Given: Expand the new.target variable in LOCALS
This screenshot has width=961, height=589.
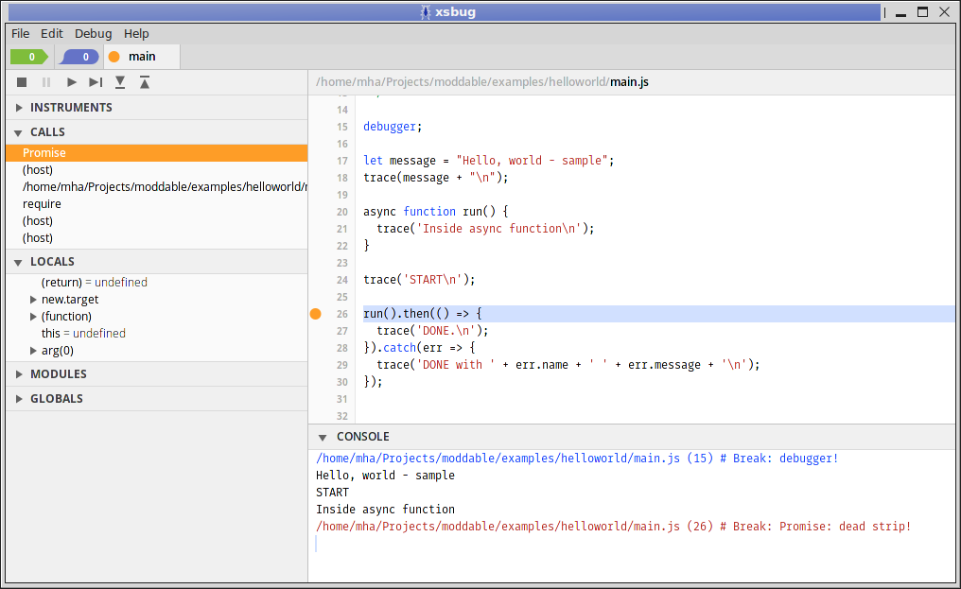Looking at the screenshot, I should point(32,299).
